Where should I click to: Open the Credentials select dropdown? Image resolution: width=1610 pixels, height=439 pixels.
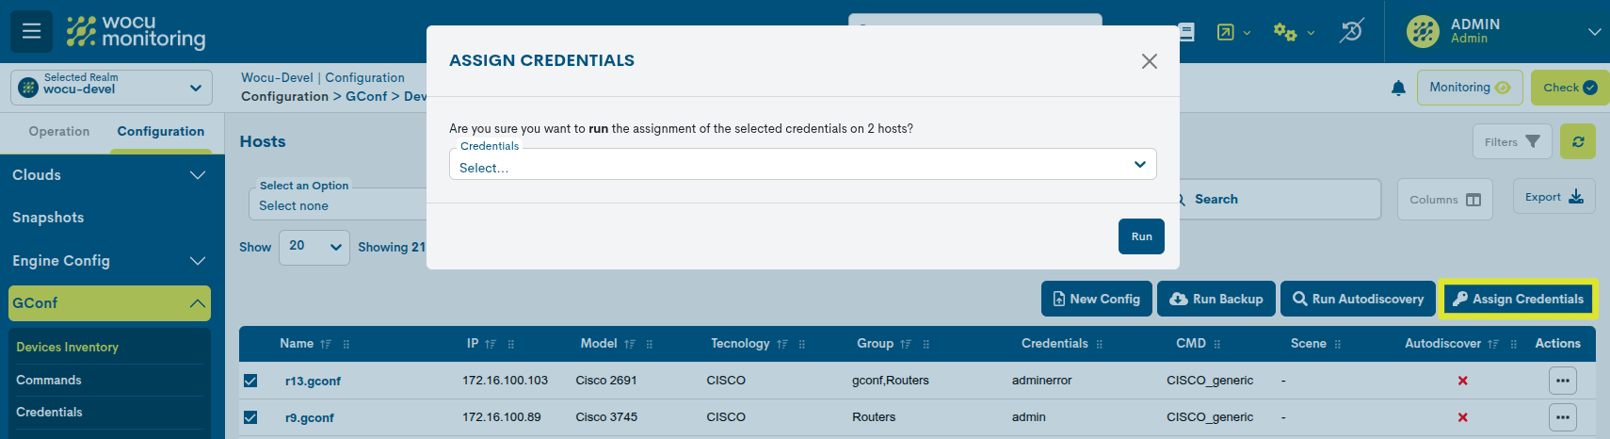[802, 166]
